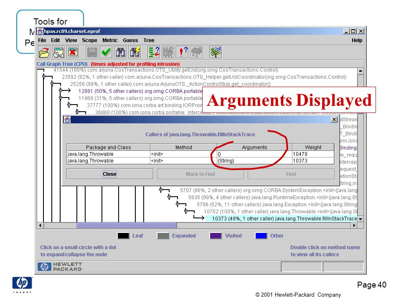Screen dimensions: 401x300
Task: Collapse the _ActionControlStub.get_coordinator tree node
Action: pyautogui.click(x=52, y=83)
